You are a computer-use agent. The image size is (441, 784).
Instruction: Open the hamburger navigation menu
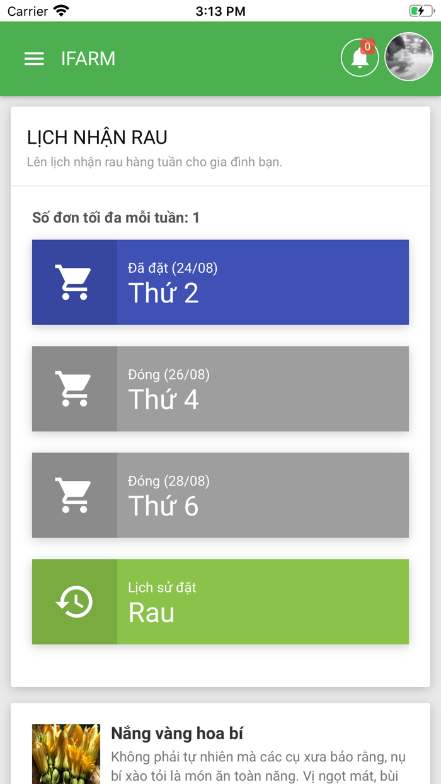[x=34, y=59]
